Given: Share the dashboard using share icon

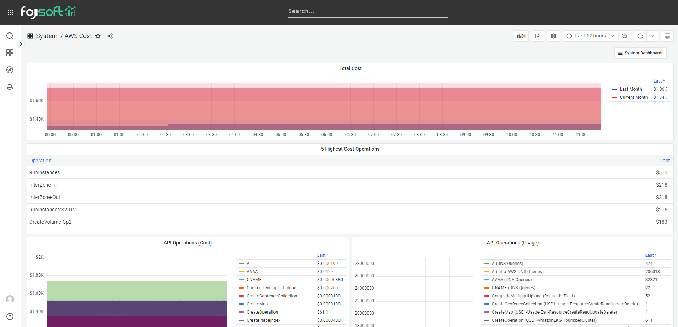Looking at the screenshot, I should pyautogui.click(x=110, y=36).
